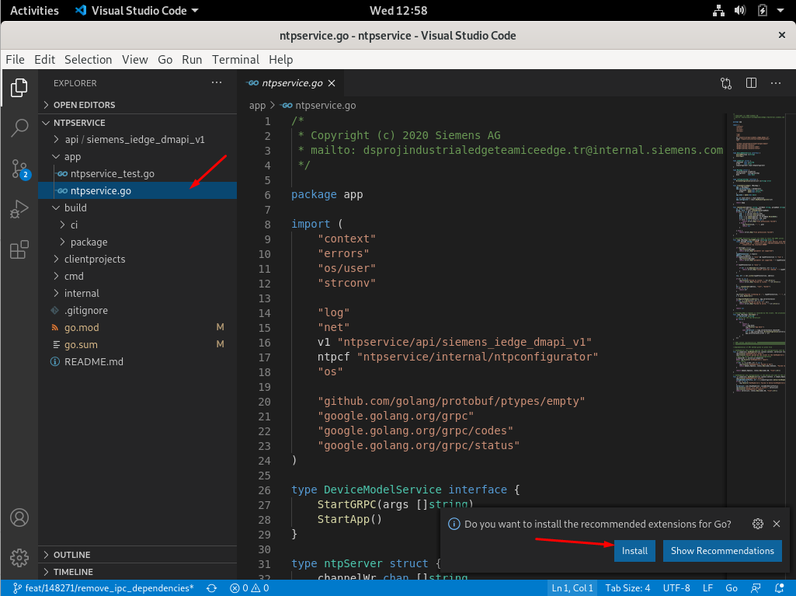Expand the OPEN EDITORS section
The width and height of the screenshot is (796, 596).
[84, 105]
